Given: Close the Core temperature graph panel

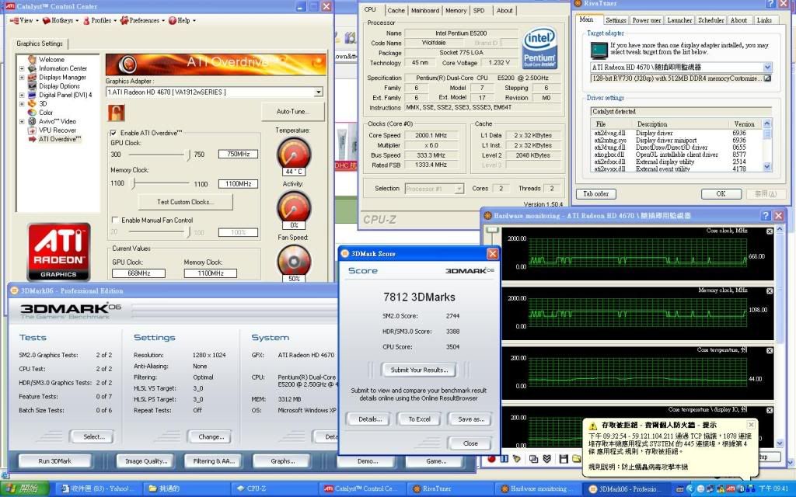Looking at the screenshot, I should (x=770, y=350).
